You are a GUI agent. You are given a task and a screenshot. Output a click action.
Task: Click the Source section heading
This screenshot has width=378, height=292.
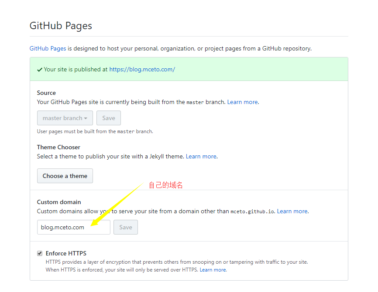[46, 93]
